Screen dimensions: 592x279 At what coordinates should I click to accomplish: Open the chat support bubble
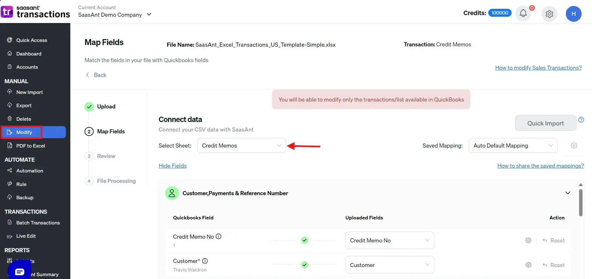20,271
